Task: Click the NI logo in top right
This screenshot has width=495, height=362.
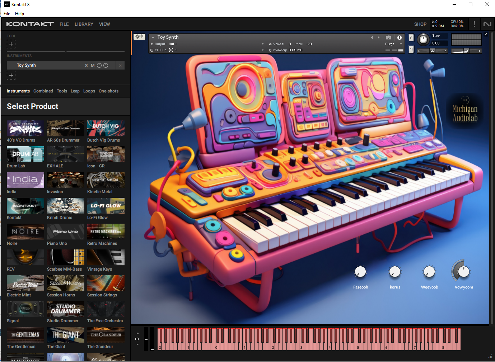Action: click(487, 24)
